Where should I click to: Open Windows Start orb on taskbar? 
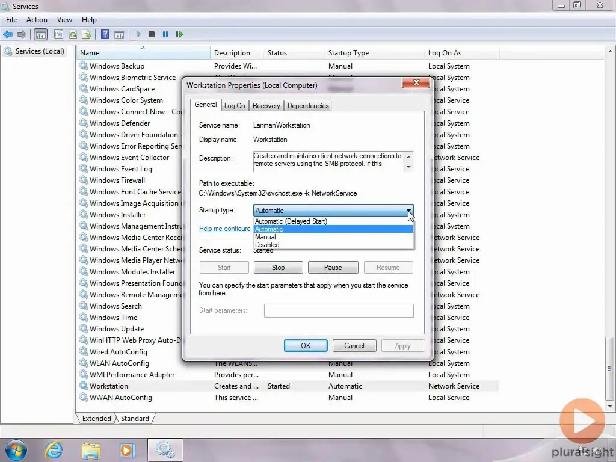tap(16, 450)
